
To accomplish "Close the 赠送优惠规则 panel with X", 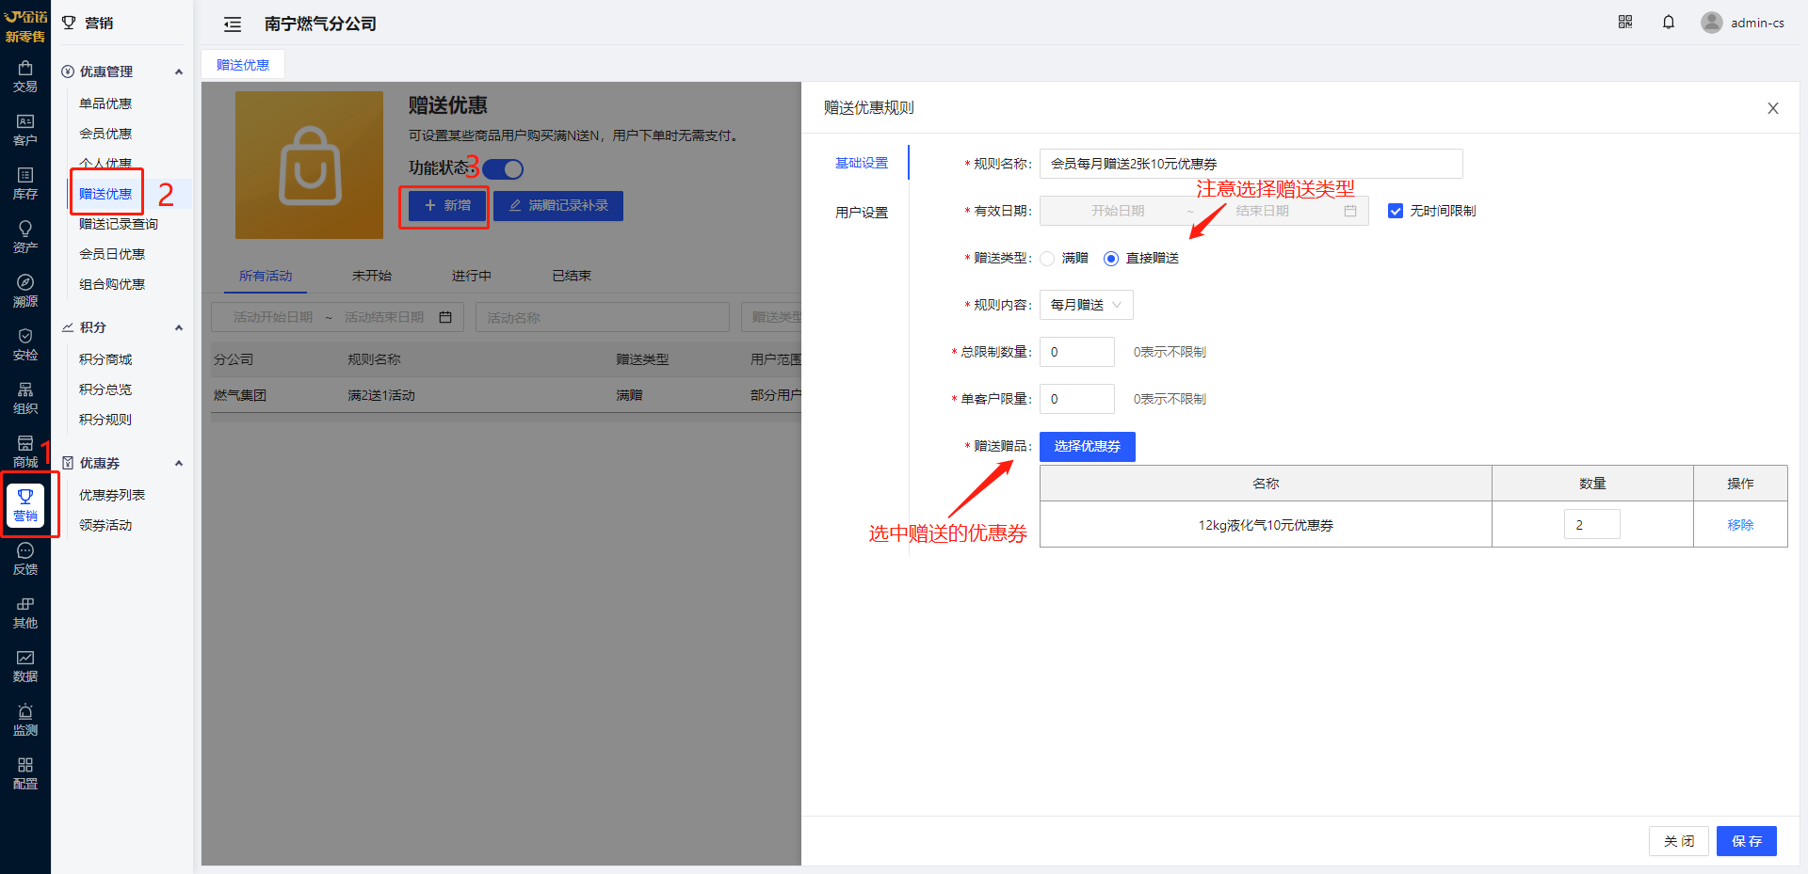I will point(1773,108).
